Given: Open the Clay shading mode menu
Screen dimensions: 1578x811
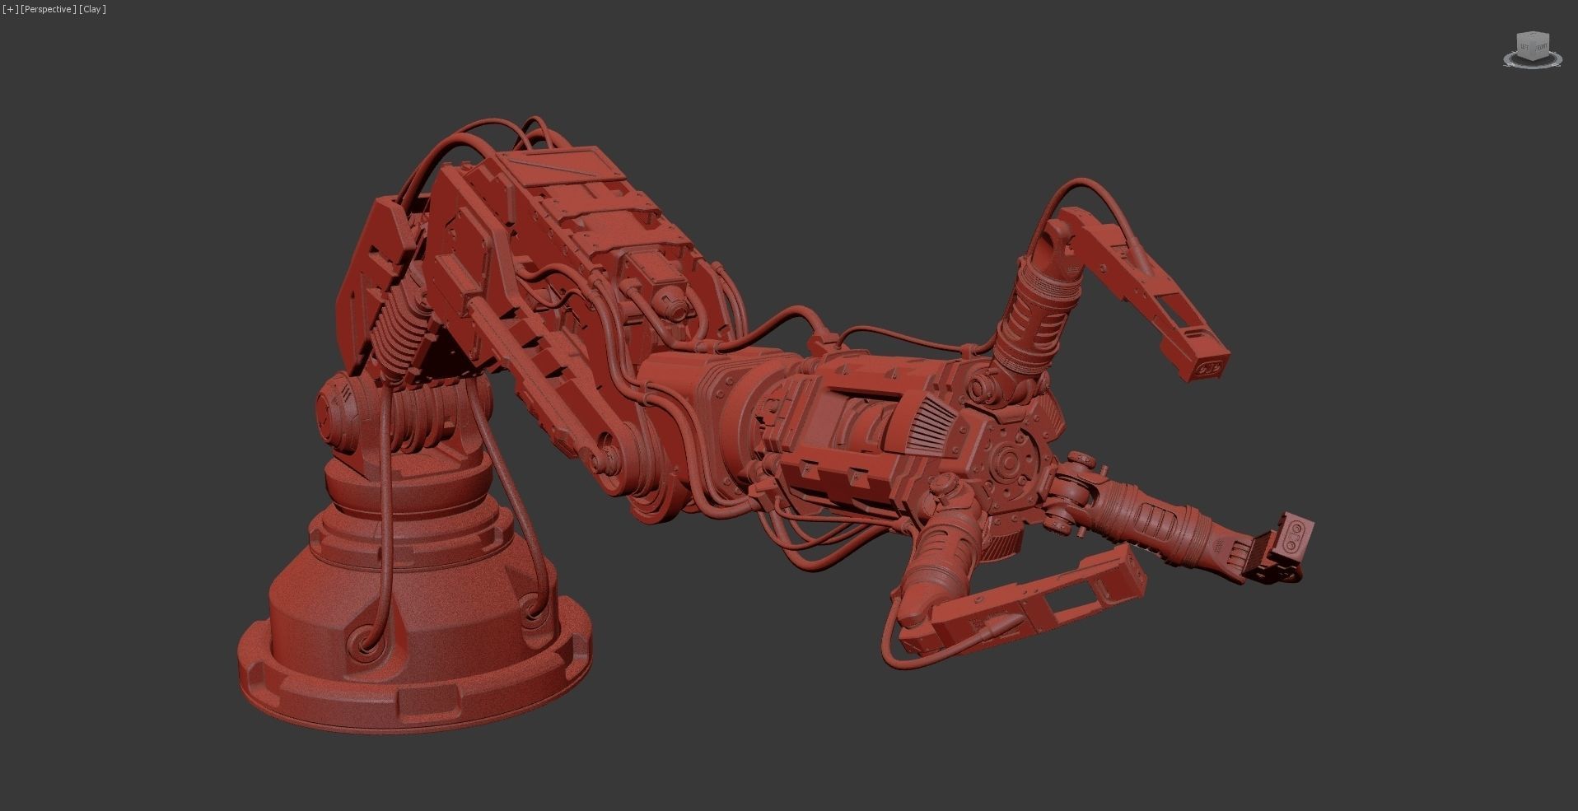Looking at the screenshot, I should point(93,9).
